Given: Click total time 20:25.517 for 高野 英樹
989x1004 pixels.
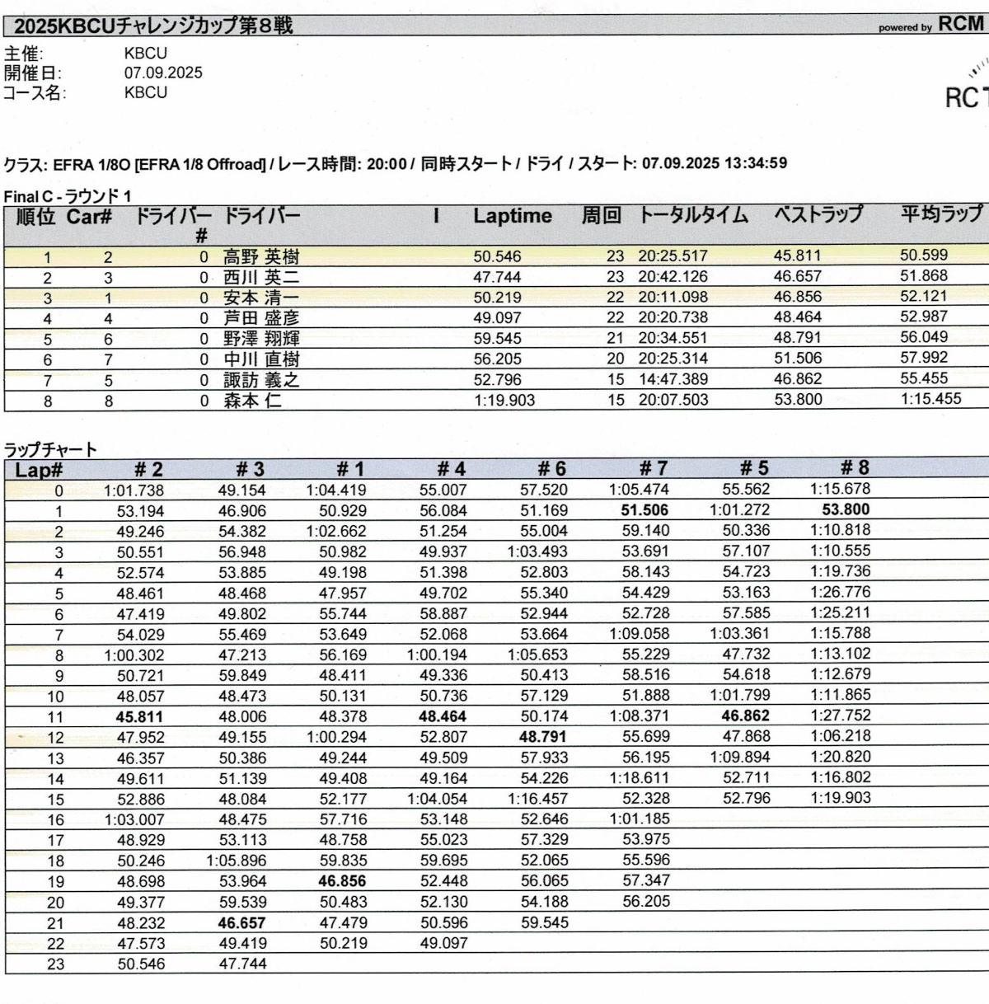Looking at the screenshot, I should [x=673, y=256].
